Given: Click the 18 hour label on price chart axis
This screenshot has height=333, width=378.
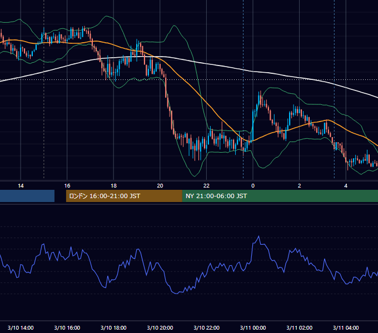Looking at the screenshot, I should (113, 186).
